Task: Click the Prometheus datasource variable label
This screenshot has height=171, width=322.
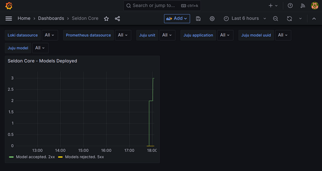Action: [88, 35]
